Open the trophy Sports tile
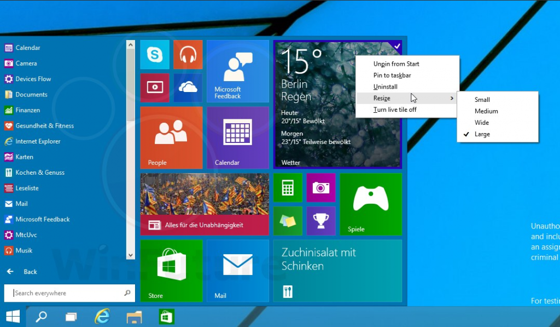This screenshot has width=560, height=327. tap(321, 221)
